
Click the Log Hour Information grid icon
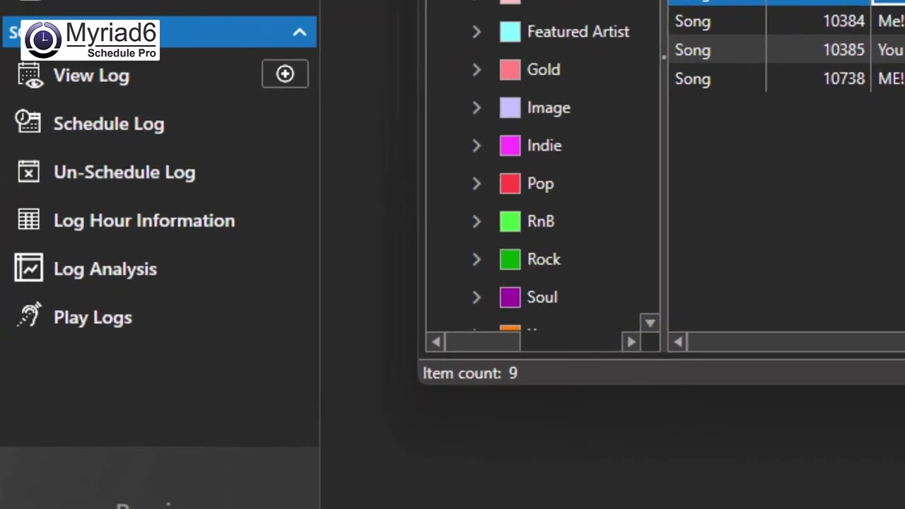[x=28, y=220]
